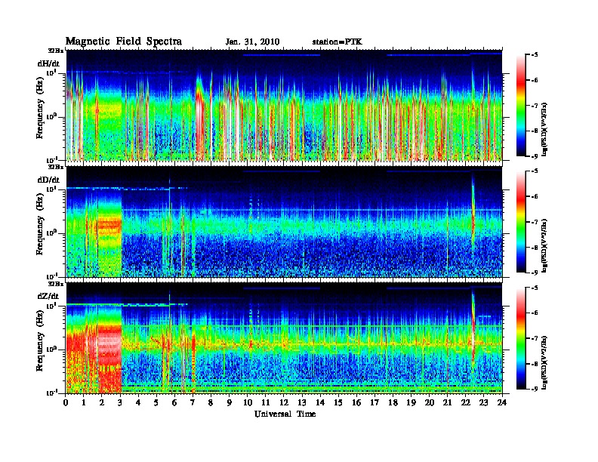Click the "station=PTK" label

click(x=338, y=42)
